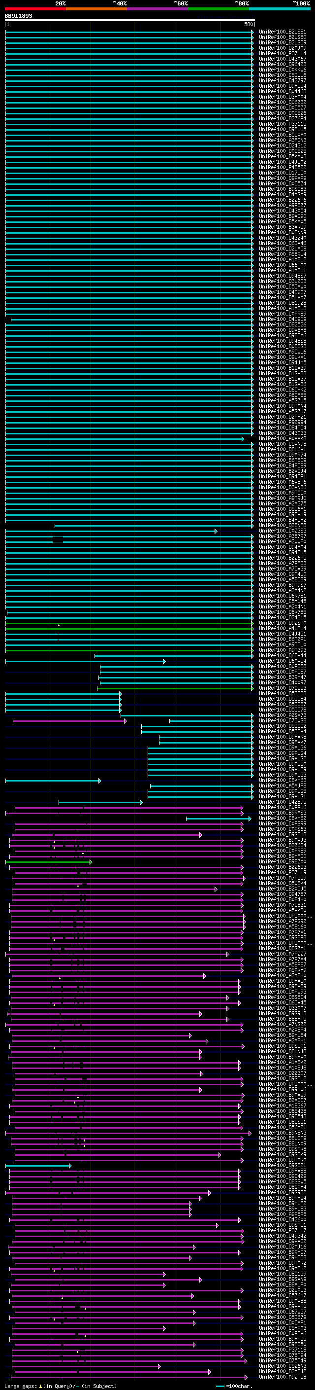Select hit UniRef100_B9SD83

click(x=283, y=189)
